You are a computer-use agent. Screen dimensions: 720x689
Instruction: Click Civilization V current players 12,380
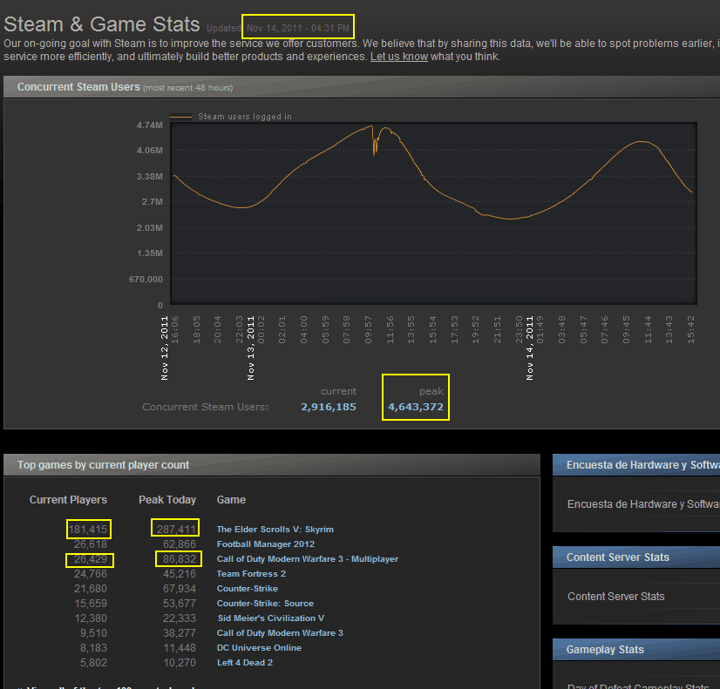pyautogui.click(x=91, y=618)
